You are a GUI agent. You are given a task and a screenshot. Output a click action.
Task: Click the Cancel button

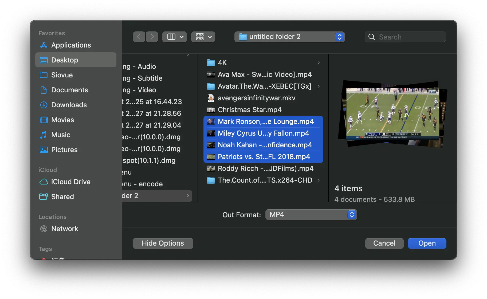[x=384, y=243]
